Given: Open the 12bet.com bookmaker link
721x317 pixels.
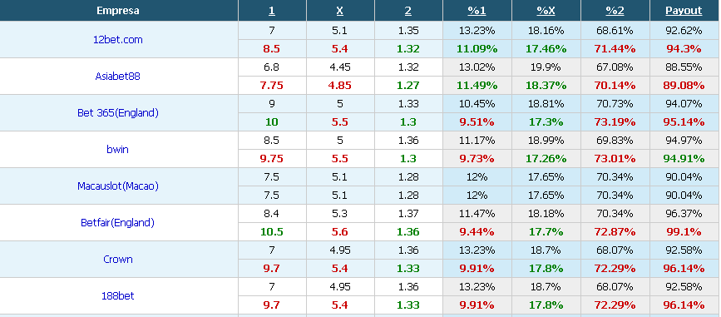Looking at the screenshot, I should pos(118,40).
